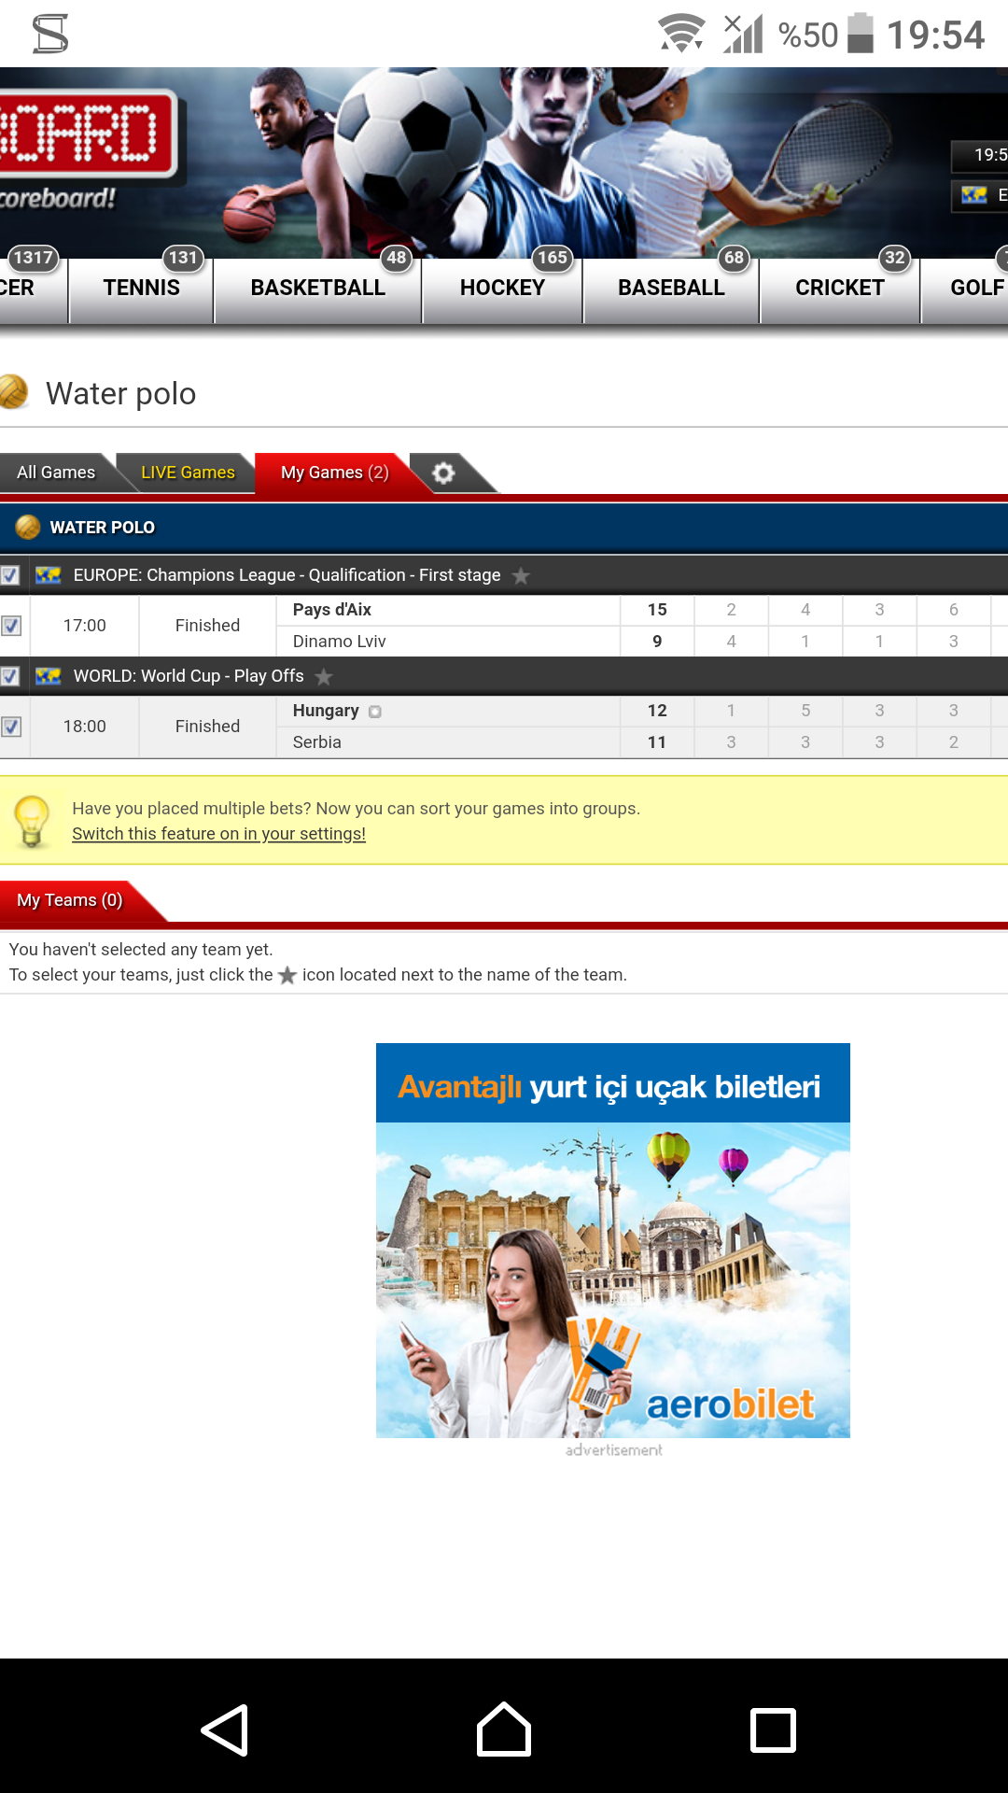Viewport: 1008px width, 1793px height.
Task: Tap the 1317 badge on soccer tab
Action: click(x=33, y=258)
